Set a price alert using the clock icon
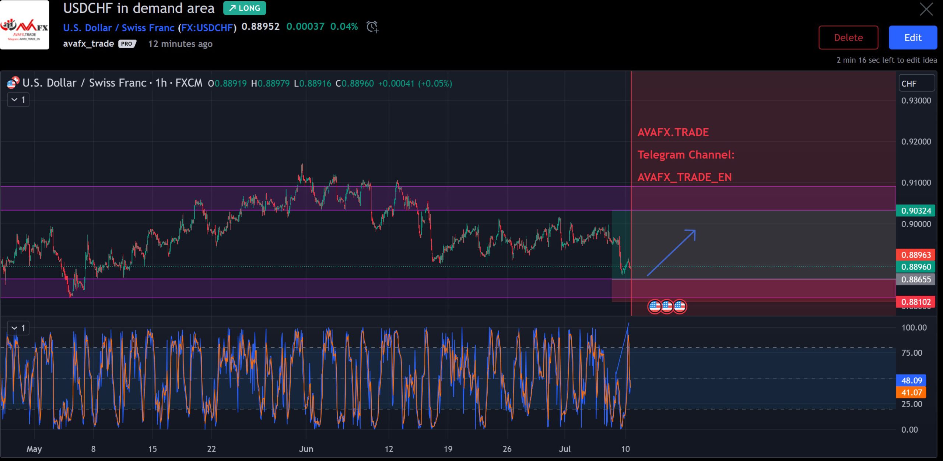The width and height of the screenshot is (943, 461). pyautogui.click(x=372, y=27)
